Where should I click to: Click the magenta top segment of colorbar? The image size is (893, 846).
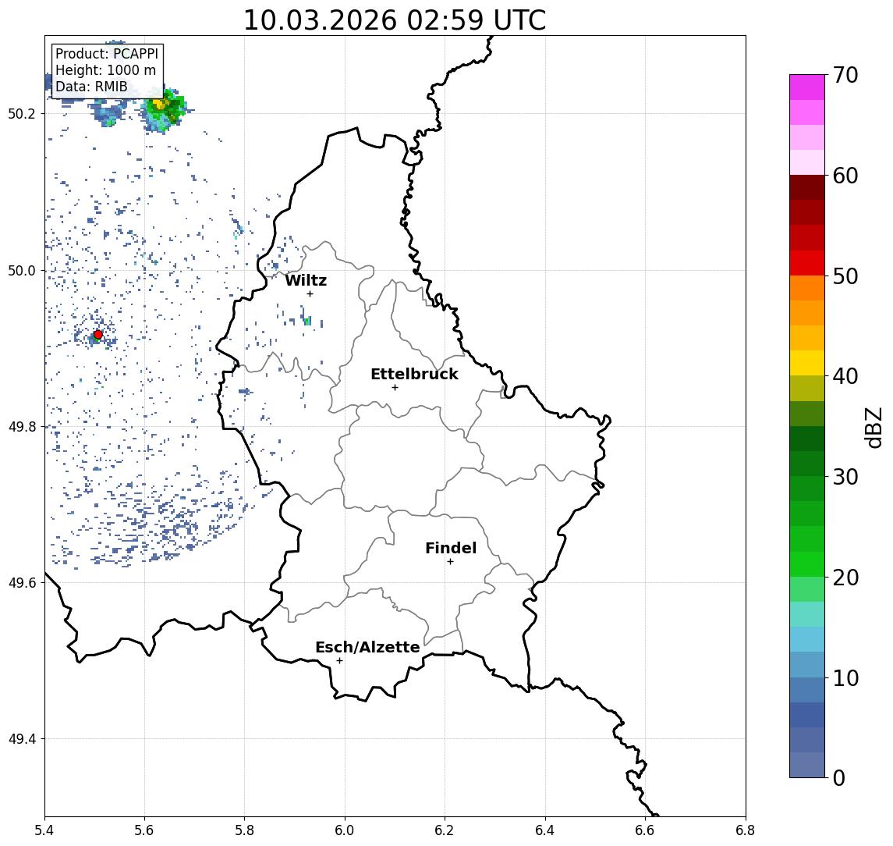(x=807, y=87)
